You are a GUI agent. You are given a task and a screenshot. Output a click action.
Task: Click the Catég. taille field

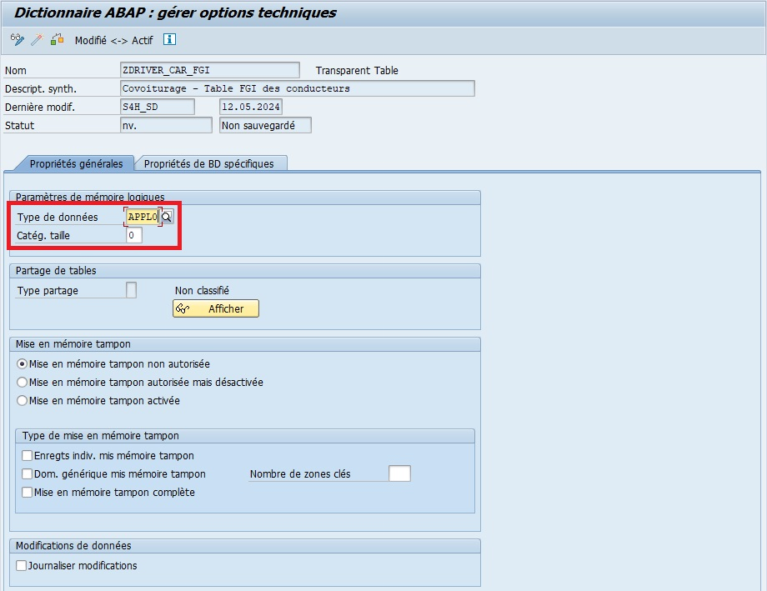(134, 236)
